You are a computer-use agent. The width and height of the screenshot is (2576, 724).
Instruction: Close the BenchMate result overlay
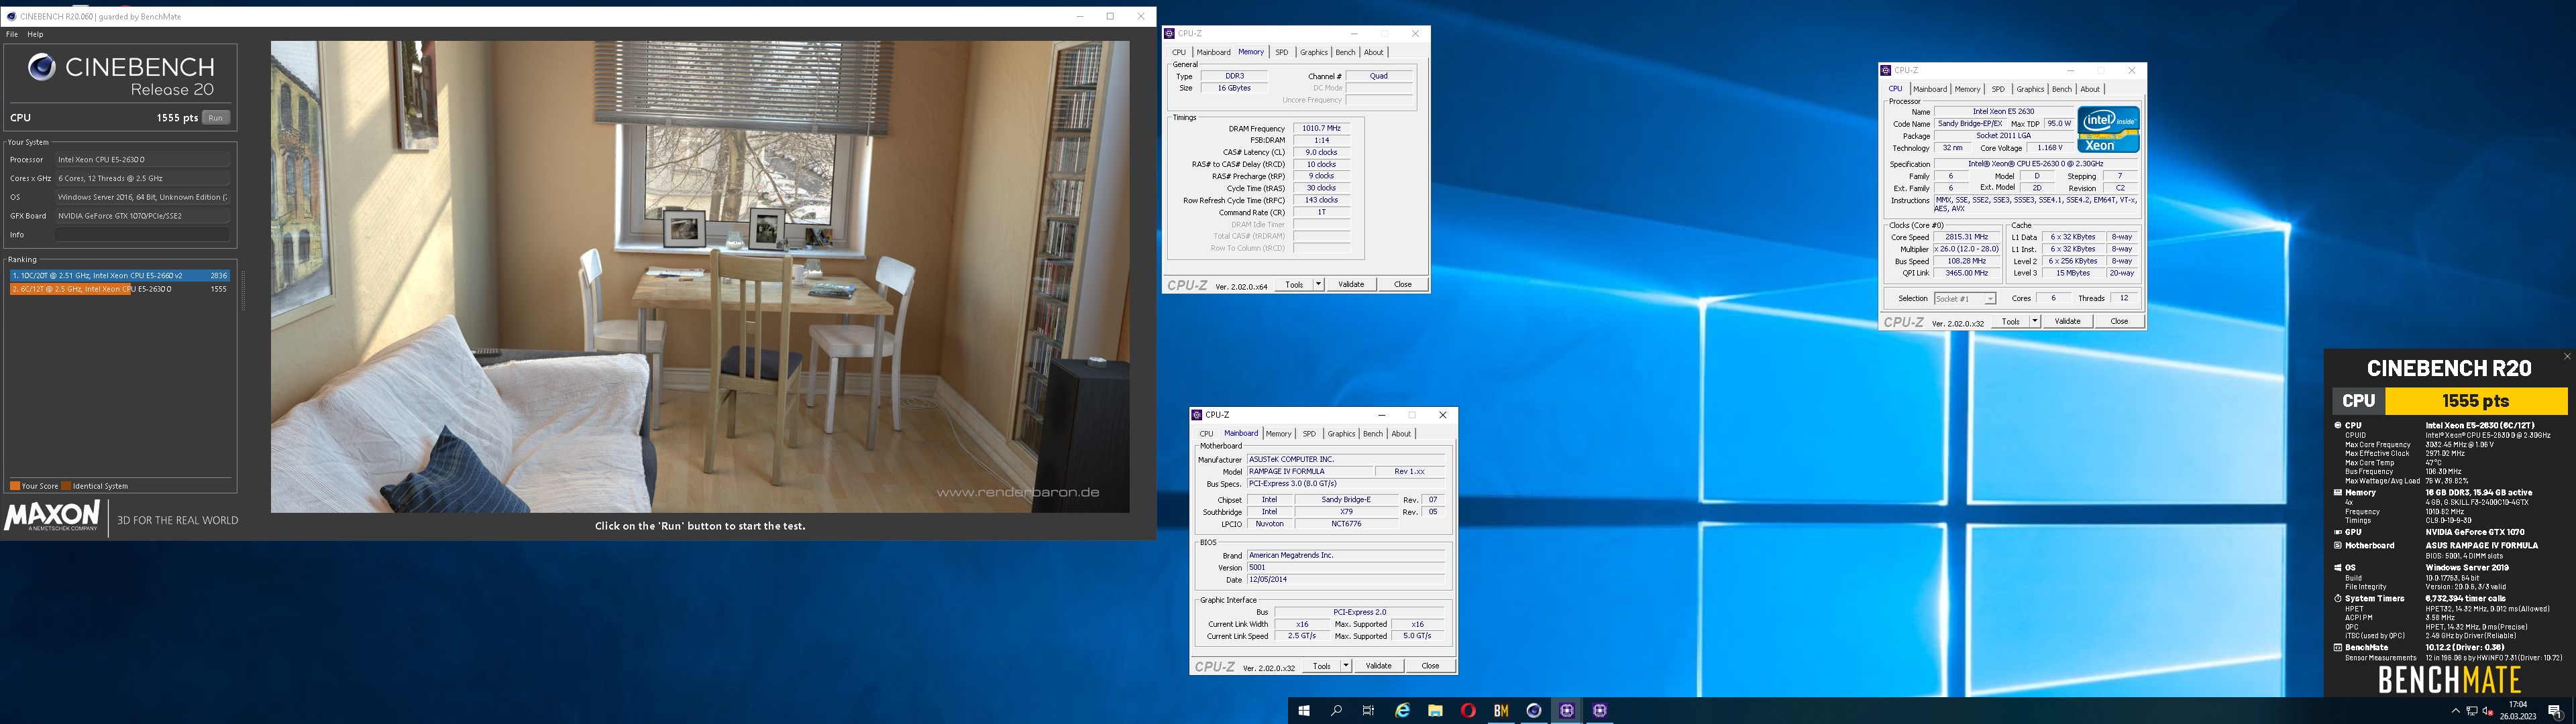coord(2567,356)
